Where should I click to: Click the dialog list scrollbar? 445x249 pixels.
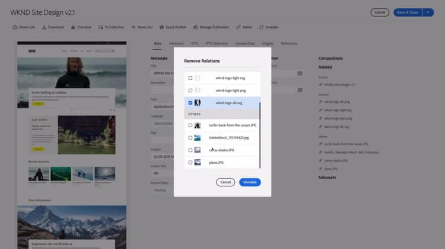(260, 135)
